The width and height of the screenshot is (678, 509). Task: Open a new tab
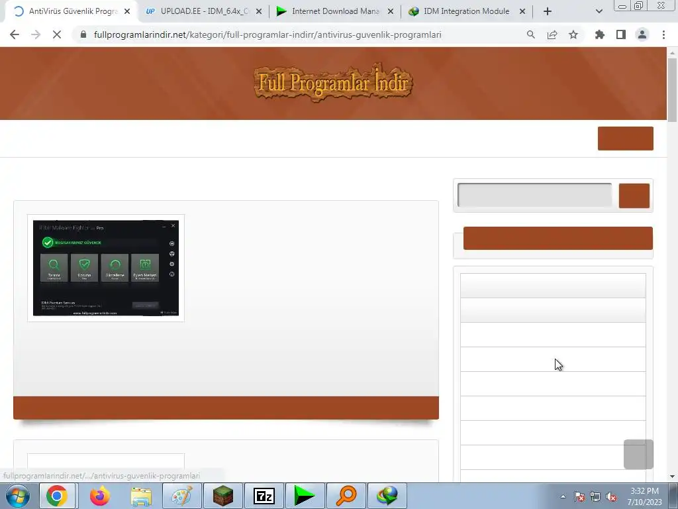point(548,12)
